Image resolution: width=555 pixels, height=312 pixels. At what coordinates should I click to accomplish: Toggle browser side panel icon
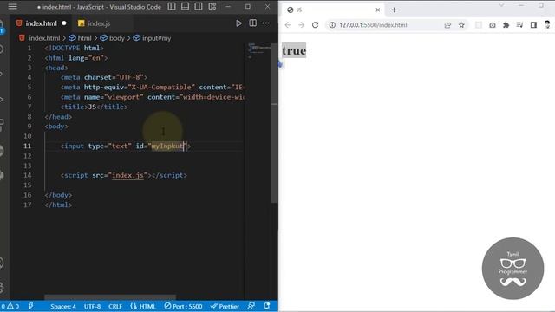tap(533, 25)
